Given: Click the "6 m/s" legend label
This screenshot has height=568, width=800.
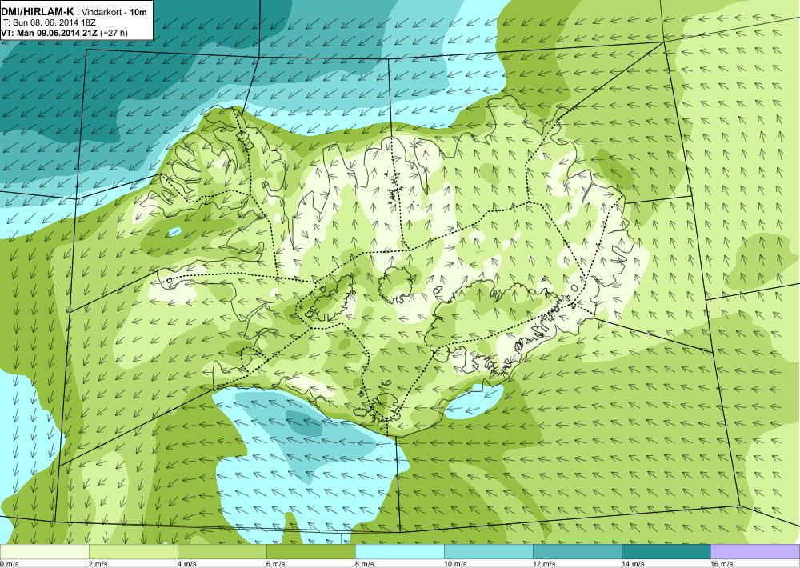Looking at the screenshot, I should pyautogui.click(x=275, y=563).
